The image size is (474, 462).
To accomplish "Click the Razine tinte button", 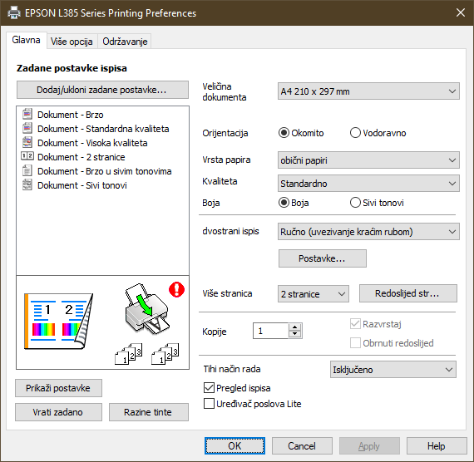I will [x=148, y=412].
